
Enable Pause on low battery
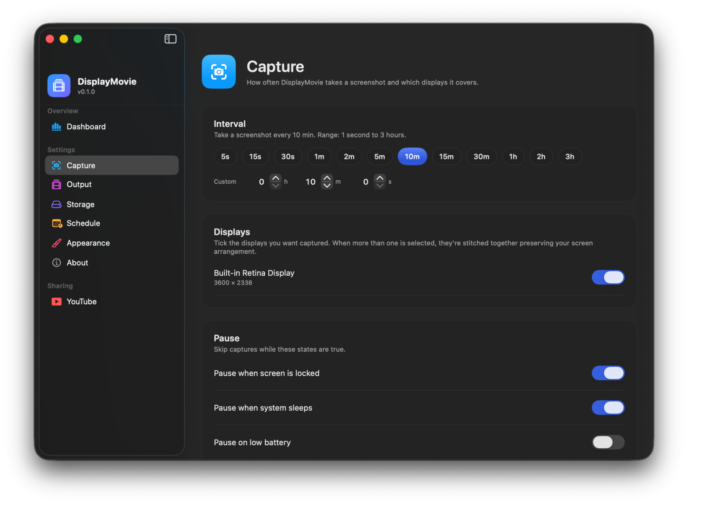608,442
